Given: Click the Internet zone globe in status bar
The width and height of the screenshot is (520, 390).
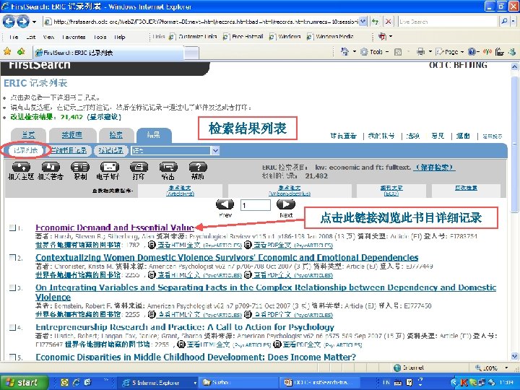Looking at the screenshot, I should pyautogui.click(x=397, y=368).
